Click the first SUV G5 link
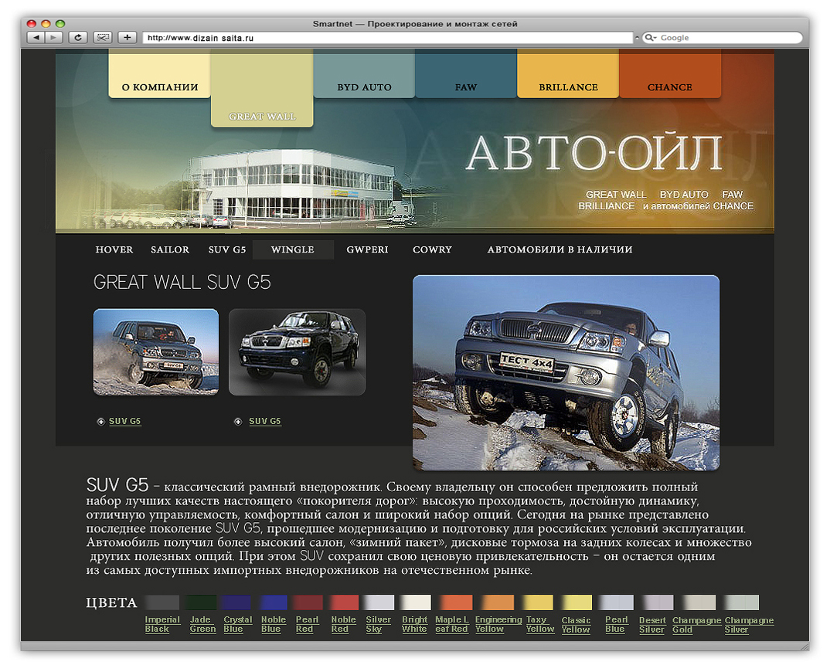This screenshot has width=830, height=665. 125,421
